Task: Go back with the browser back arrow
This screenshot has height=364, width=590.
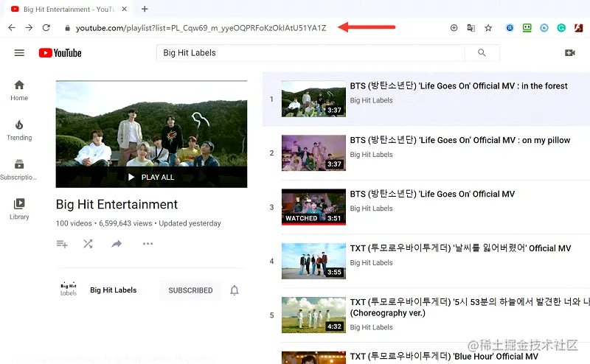Action: [12, 27]
